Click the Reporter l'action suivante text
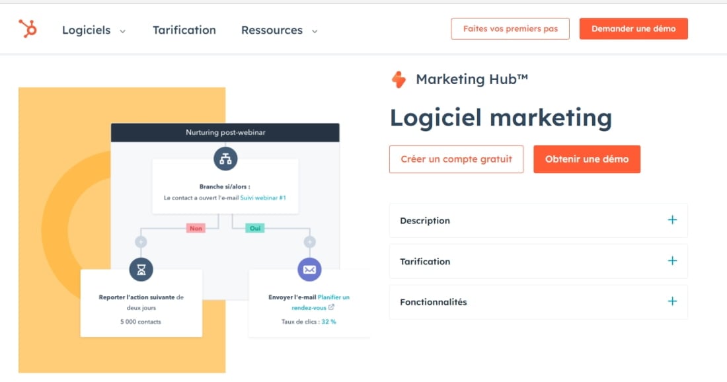727x382 pixels. [137, 297]
